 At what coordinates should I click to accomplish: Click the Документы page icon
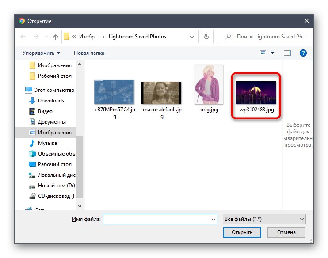click(32, 122)
